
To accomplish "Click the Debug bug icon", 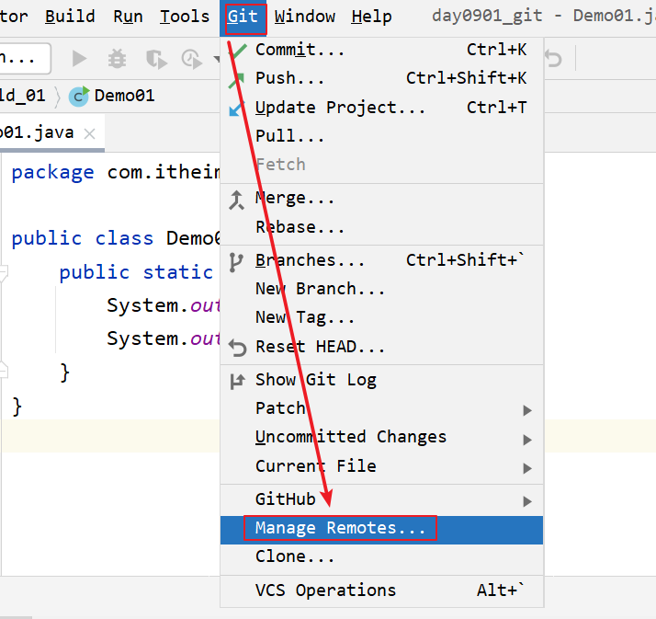I will 117,59.
